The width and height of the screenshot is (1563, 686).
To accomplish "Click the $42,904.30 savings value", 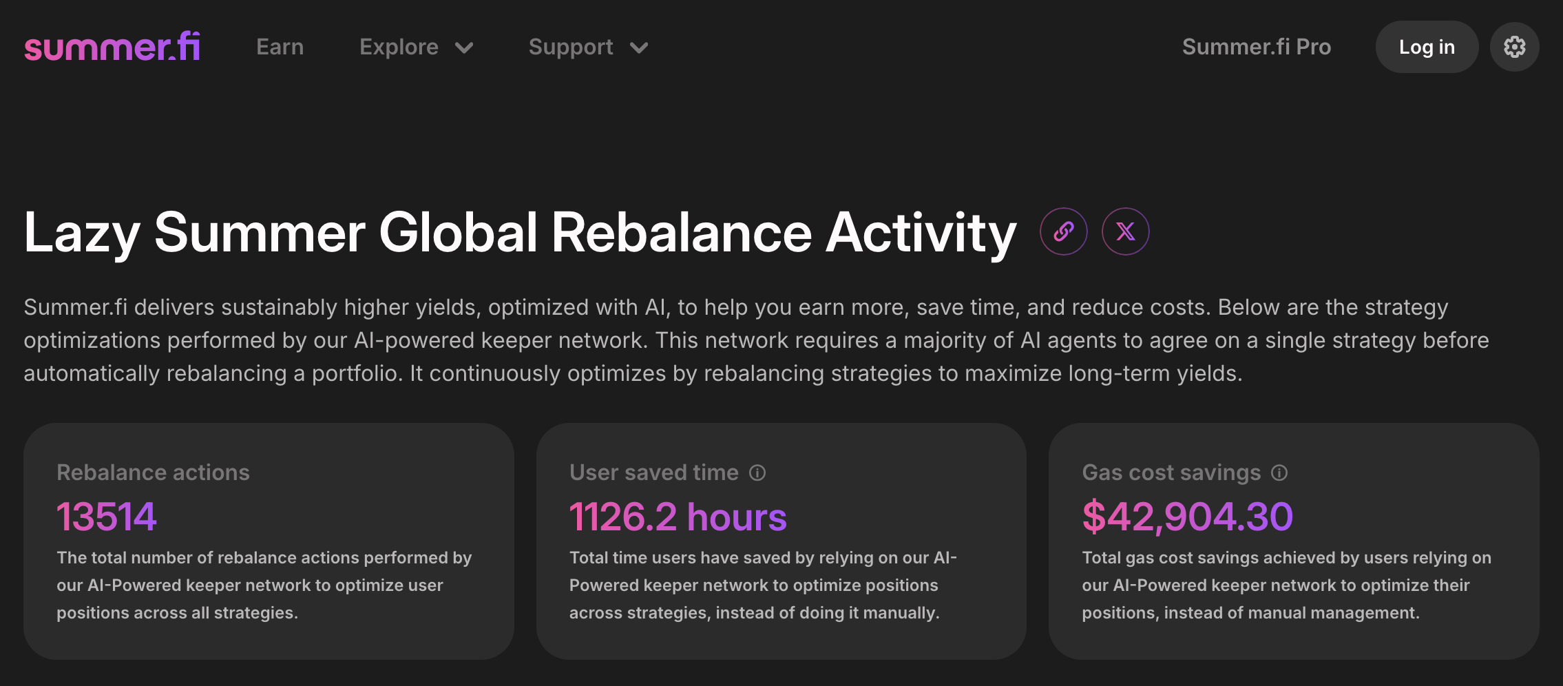I will [1187, 517].
